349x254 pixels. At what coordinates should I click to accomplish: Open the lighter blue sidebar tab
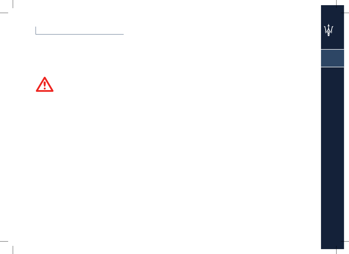[x=332, y=58]
